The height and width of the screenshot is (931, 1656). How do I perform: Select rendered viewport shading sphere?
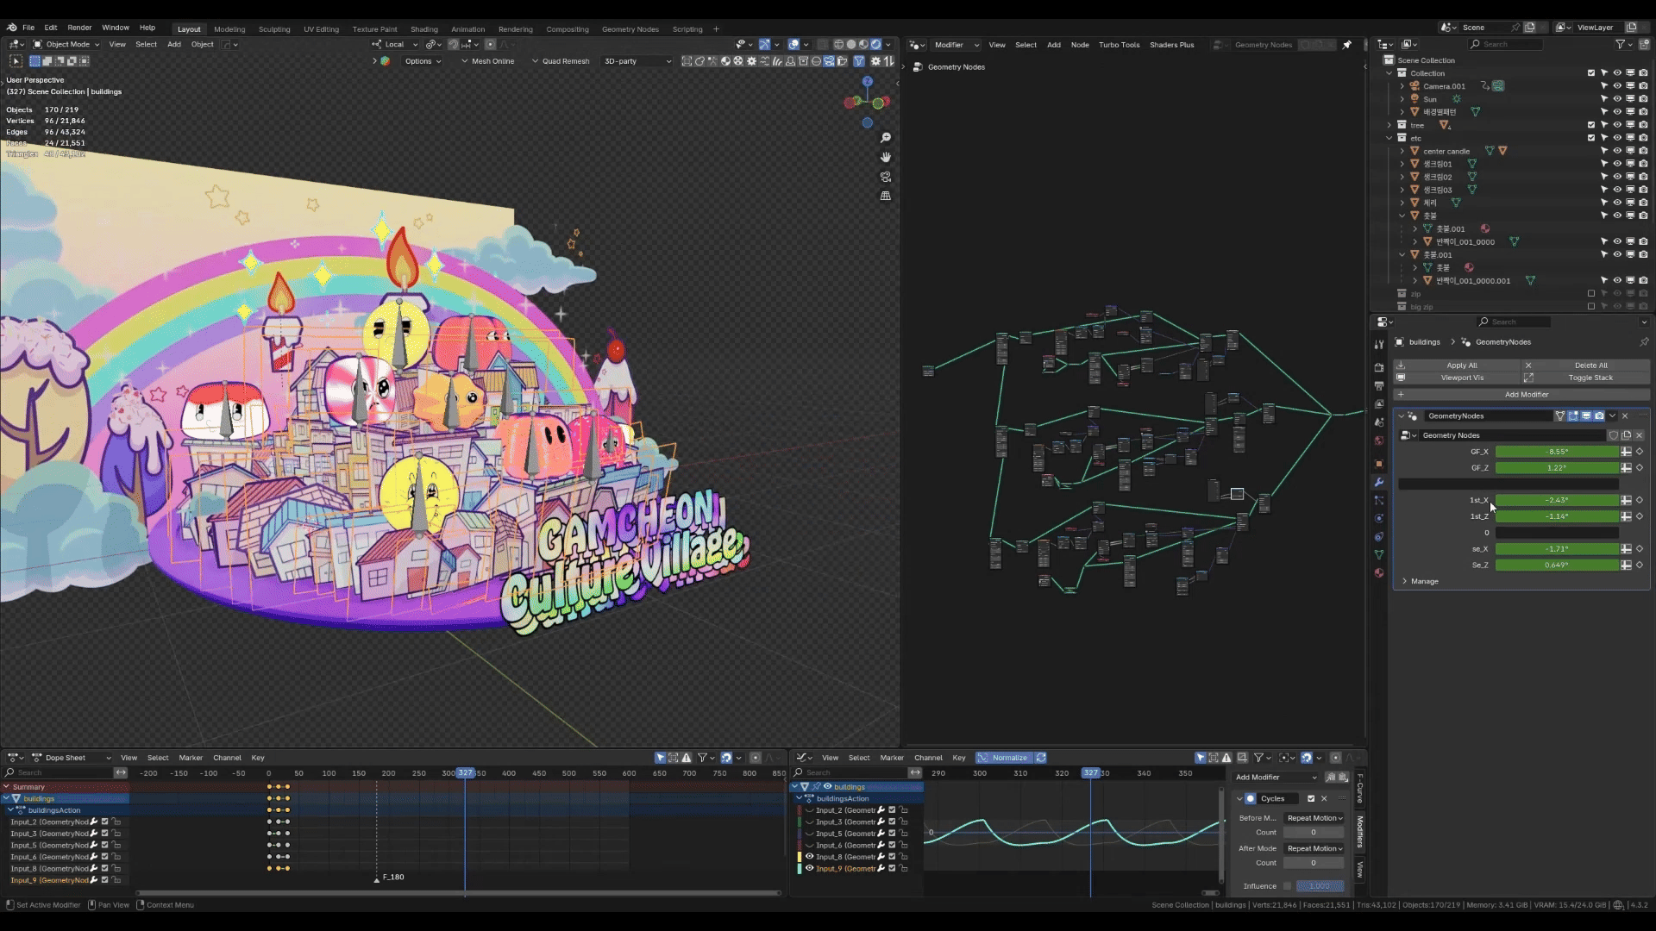click(875, 45)
